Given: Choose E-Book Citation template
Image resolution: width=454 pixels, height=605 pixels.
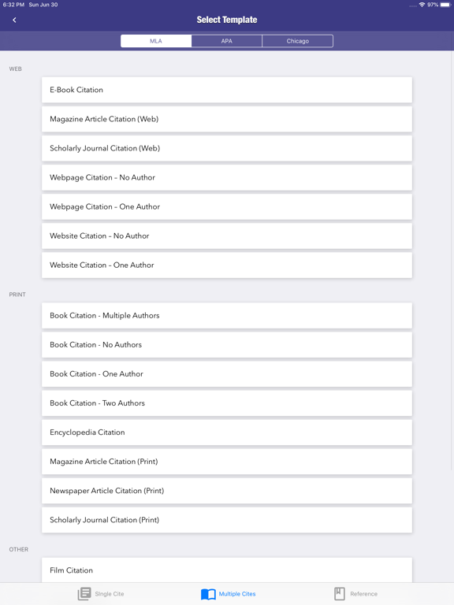Looking at the screenshot, I should coord(227,90).
